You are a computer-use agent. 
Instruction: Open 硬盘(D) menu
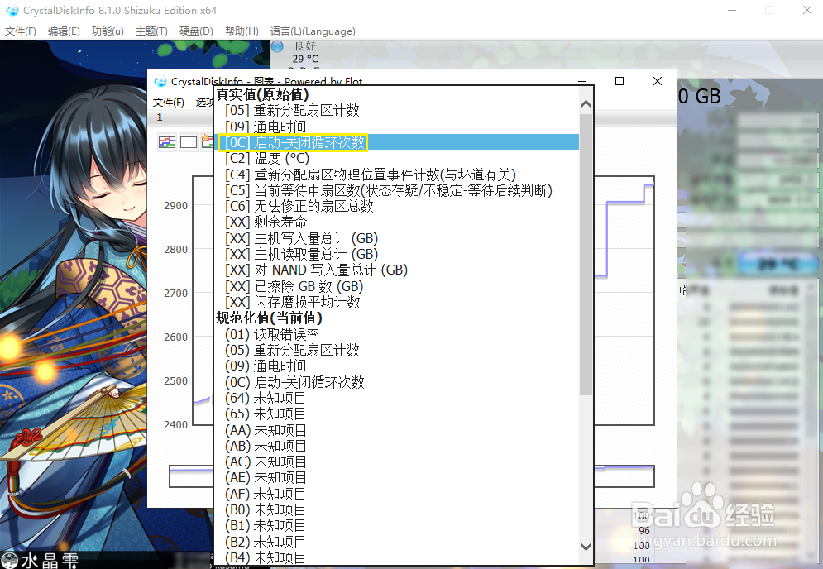tap(196, 31)
